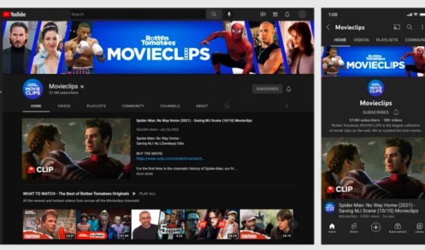
Task: Click the magnifier search button in desktop header
Action: (x=214, y=14)
